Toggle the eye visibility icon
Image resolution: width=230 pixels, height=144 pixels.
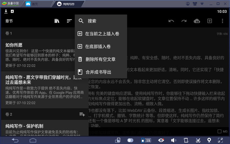[x=161, y=140]
